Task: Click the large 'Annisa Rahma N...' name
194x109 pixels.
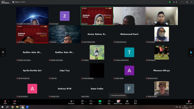Action: click(97, 34)
